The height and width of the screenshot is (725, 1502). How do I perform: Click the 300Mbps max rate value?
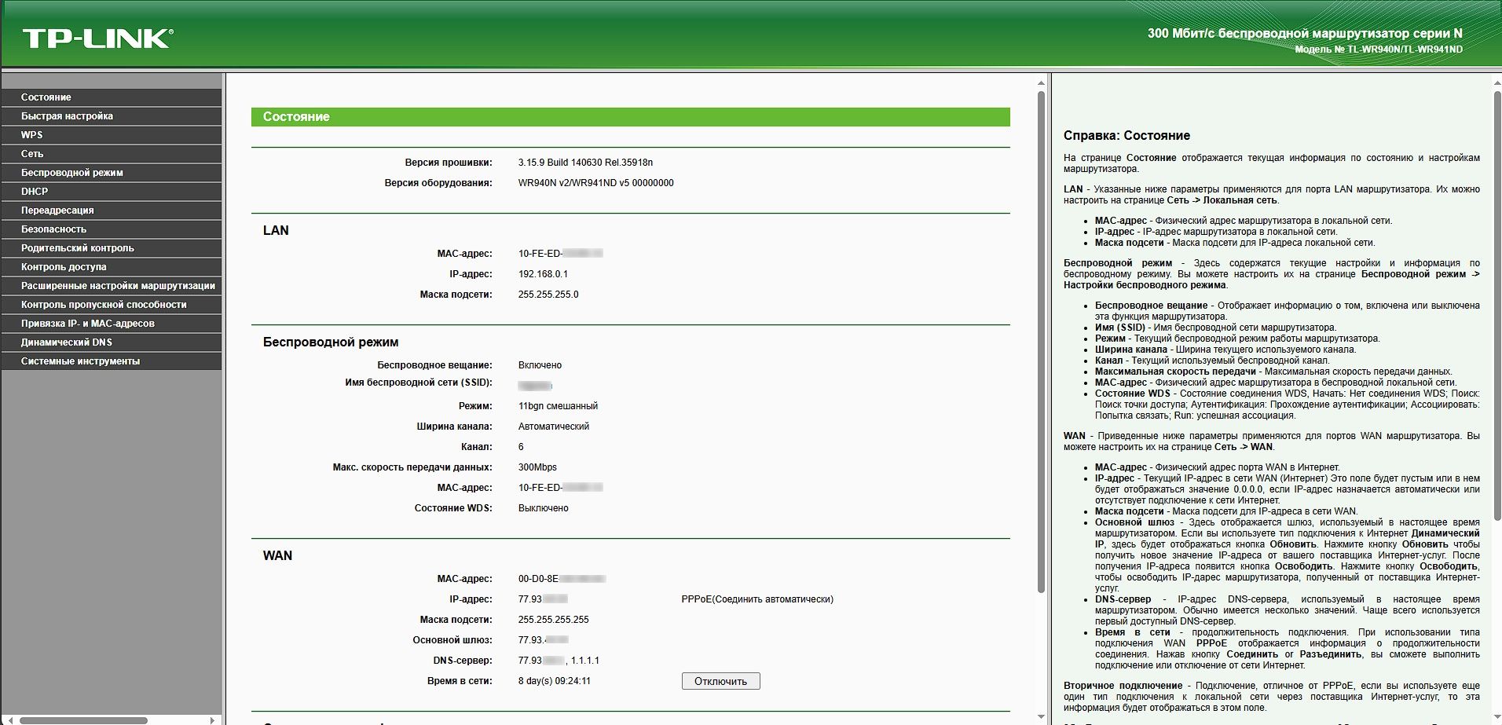(537, 467)
